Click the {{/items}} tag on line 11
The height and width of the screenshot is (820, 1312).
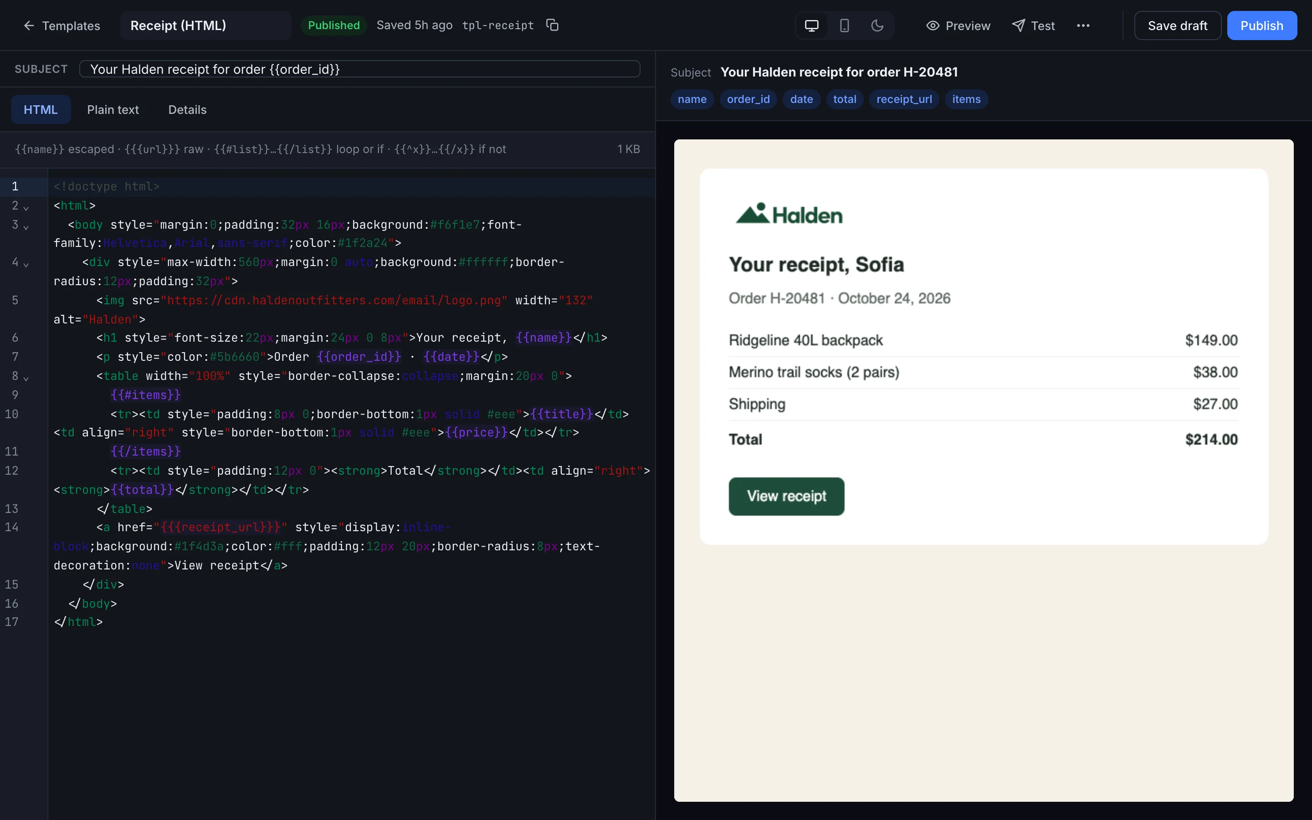[145, 451]
